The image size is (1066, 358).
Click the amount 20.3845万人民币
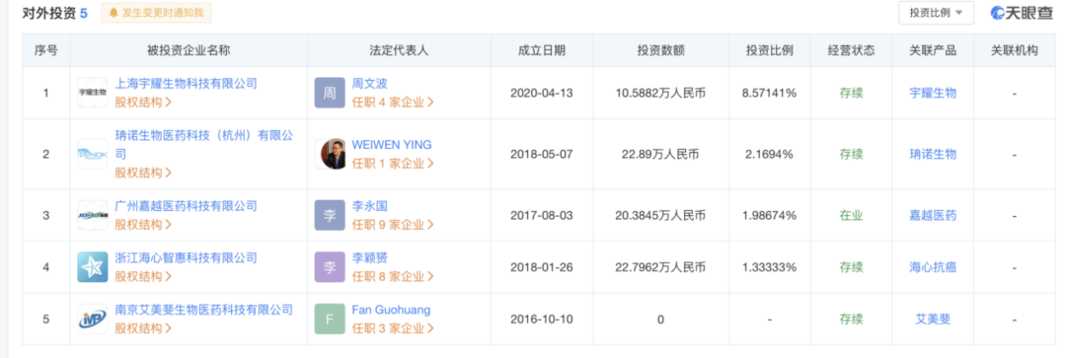click(660, 215)
